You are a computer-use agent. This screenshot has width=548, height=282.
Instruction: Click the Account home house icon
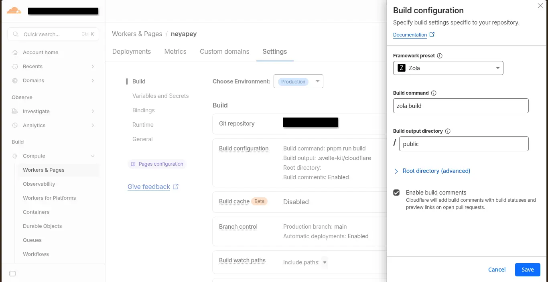[15, 53]
